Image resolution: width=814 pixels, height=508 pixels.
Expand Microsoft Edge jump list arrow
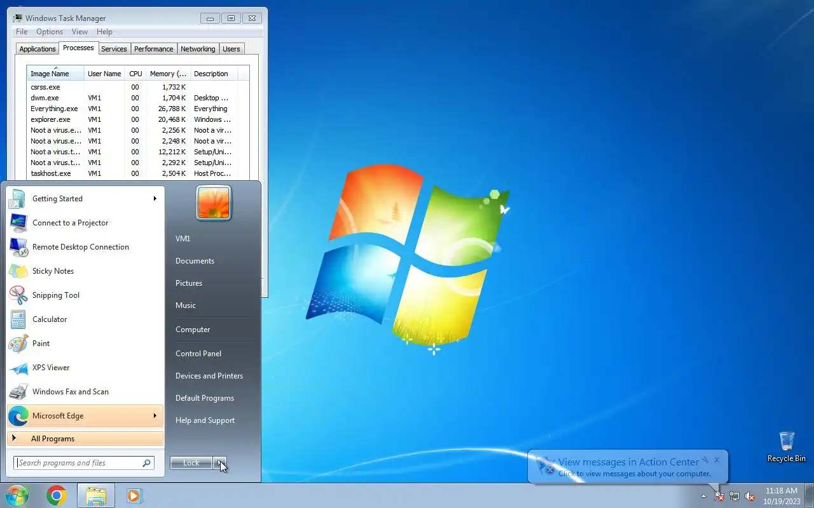[x=155, y=416]
